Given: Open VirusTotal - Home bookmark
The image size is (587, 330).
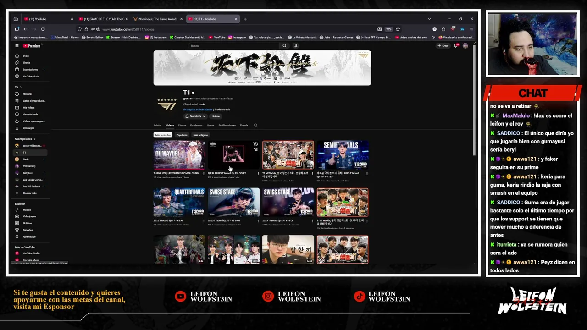Looking at the screenshot, I should tap(65, 38).
